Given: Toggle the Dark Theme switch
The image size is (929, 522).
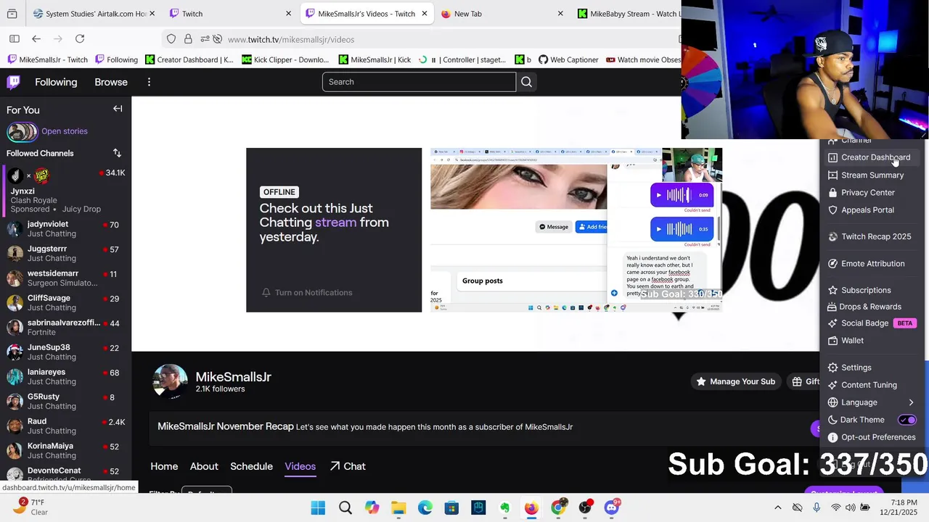Looking at the screenshot, I should point(907,420).
